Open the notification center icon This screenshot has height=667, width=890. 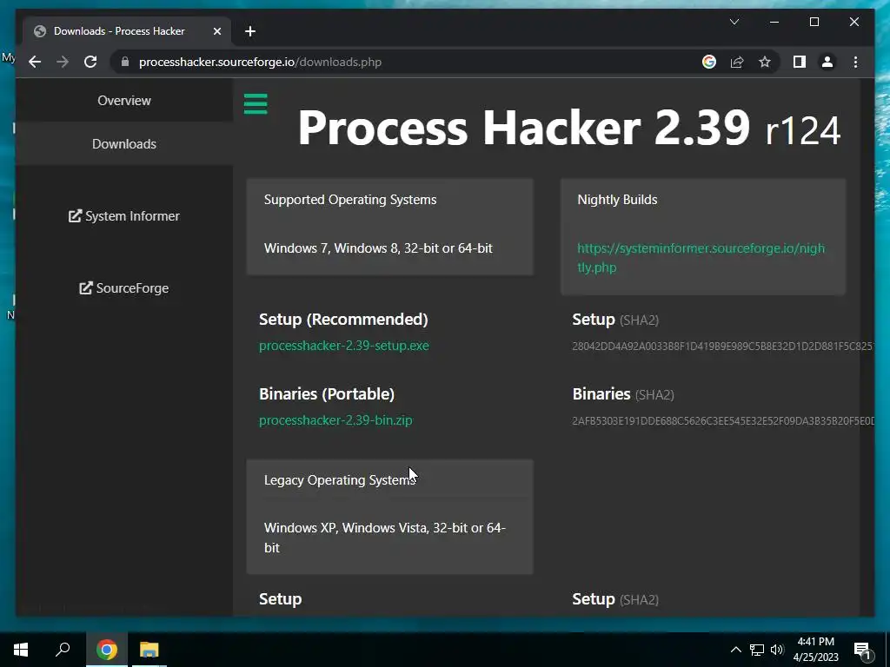click(x=862, y=650)
